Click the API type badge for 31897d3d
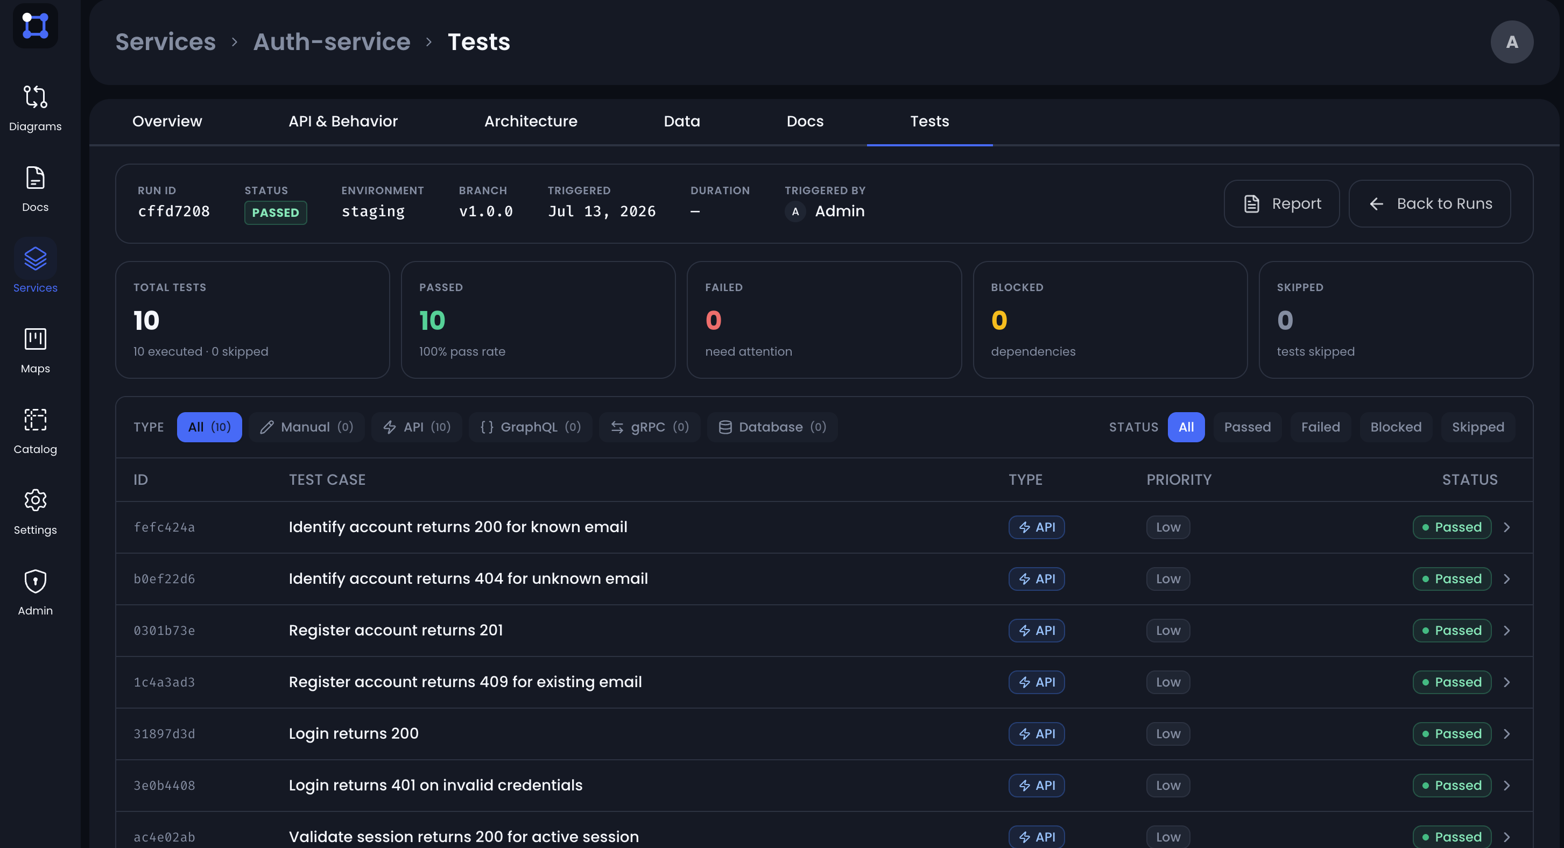 pyautogui.click(x=1037, y=734)
